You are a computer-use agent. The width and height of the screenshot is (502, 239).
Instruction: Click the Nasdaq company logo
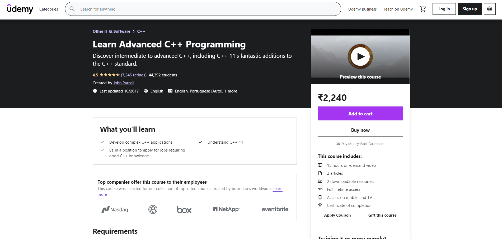pyautogui.click(x=115, y=209)
